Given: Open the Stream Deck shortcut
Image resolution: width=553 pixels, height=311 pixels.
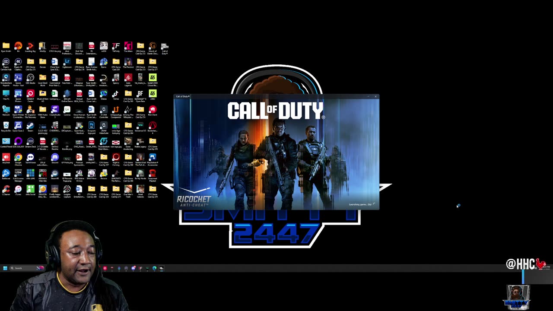Looking at the screenshot, I should coord(30,143).
